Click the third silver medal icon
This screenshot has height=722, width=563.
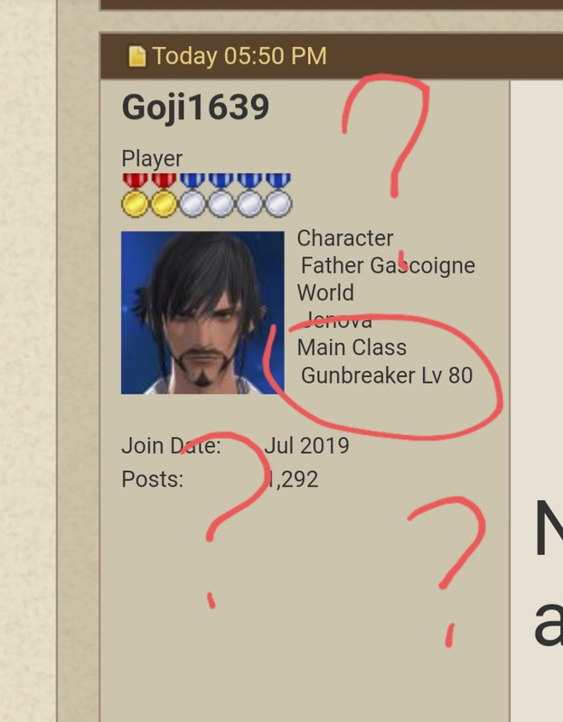249,195
